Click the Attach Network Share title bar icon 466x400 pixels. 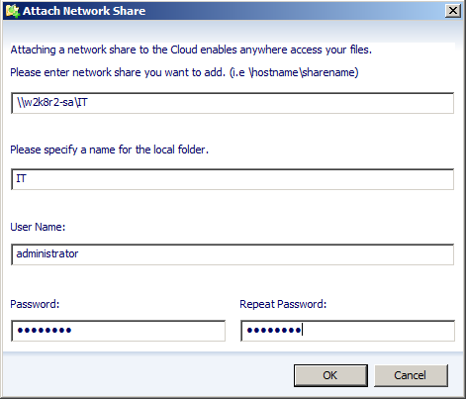point(13,11)
